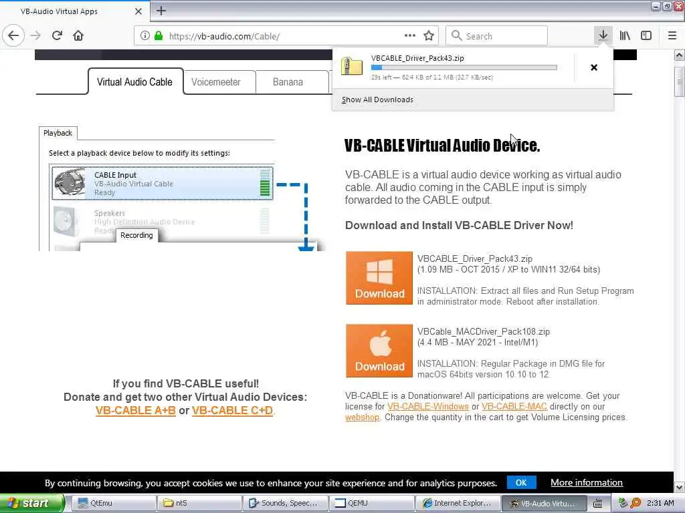Click the page scrollbar down arrow

coord(680,487)
